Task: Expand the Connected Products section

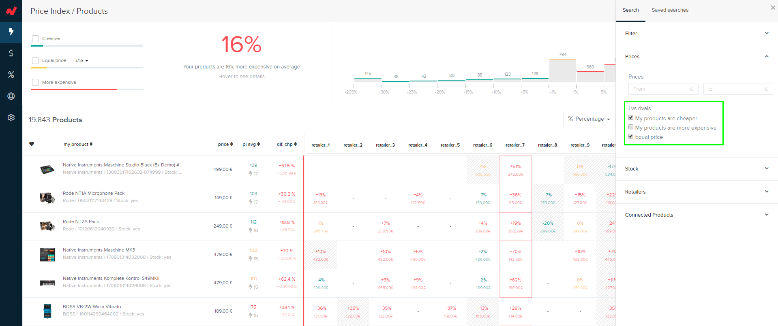Action: [697, 215]
